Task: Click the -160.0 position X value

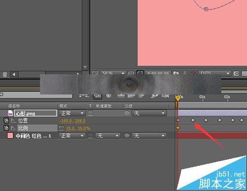Action: point(66,121)
